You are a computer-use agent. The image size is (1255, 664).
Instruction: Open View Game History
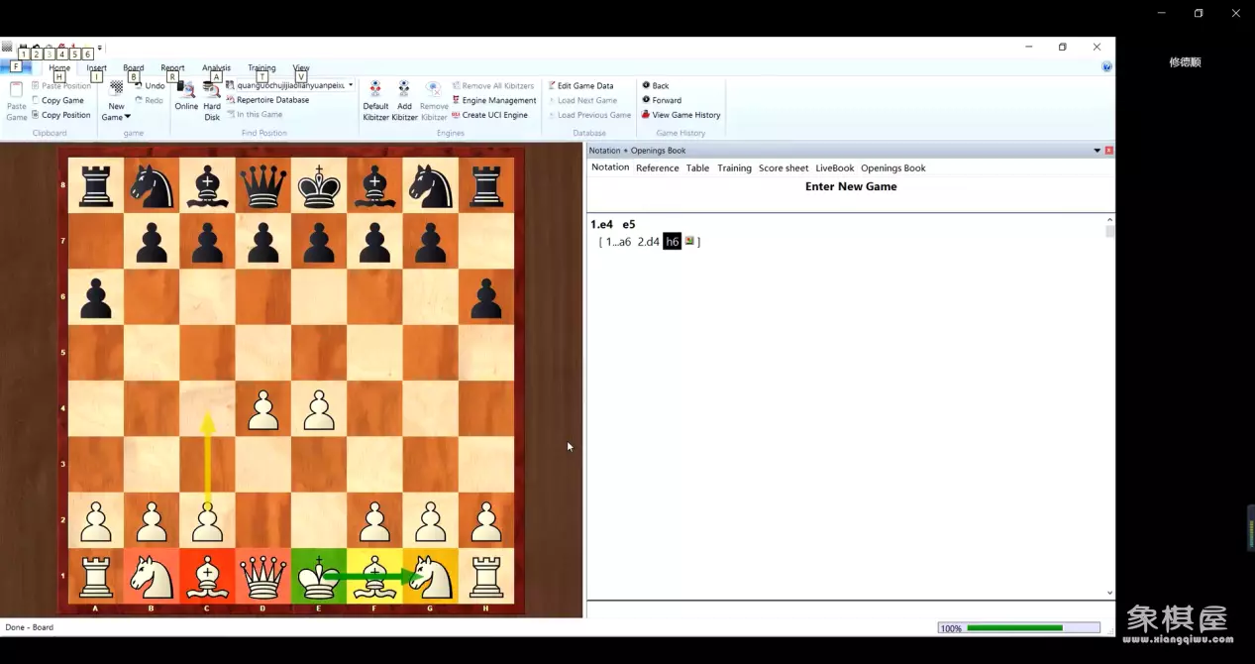point(681,115)
